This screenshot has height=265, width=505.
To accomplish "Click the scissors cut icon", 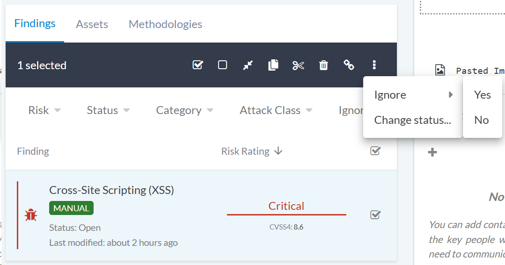I will (298, 65).
